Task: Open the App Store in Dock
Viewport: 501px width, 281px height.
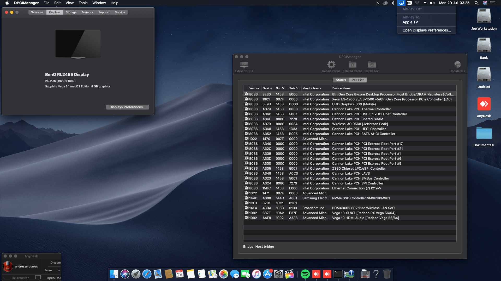Action: 267,274
